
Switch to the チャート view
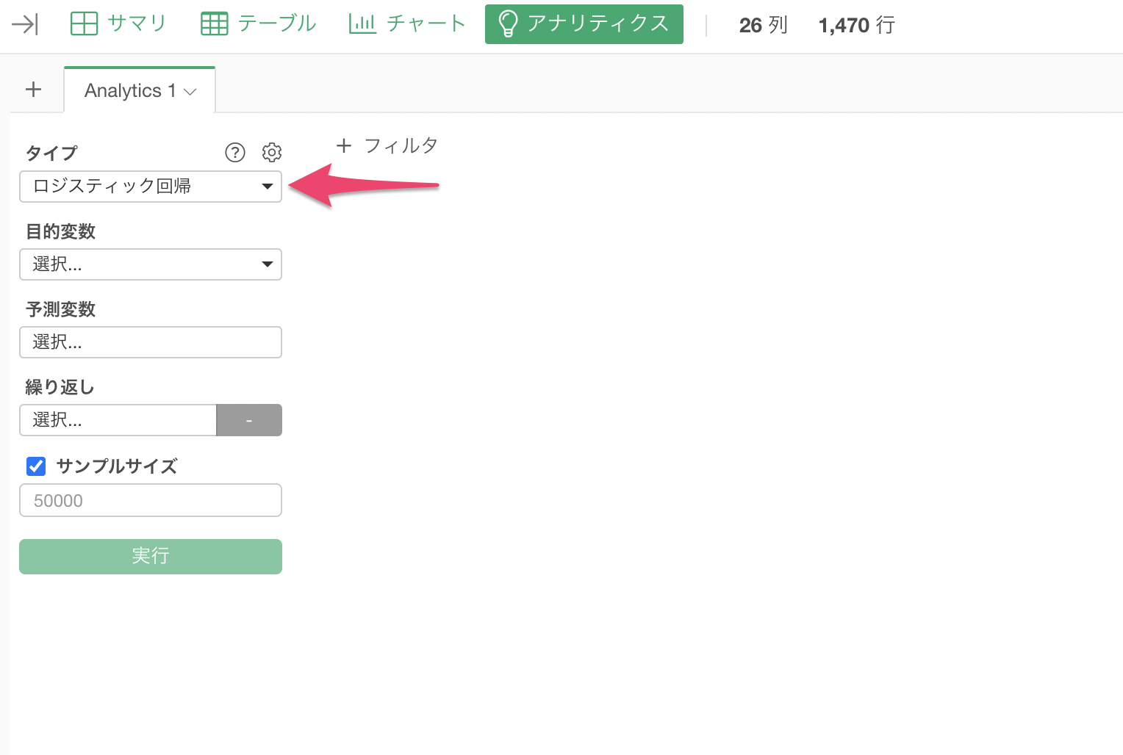pyautogui.click(x=408, y=24)
